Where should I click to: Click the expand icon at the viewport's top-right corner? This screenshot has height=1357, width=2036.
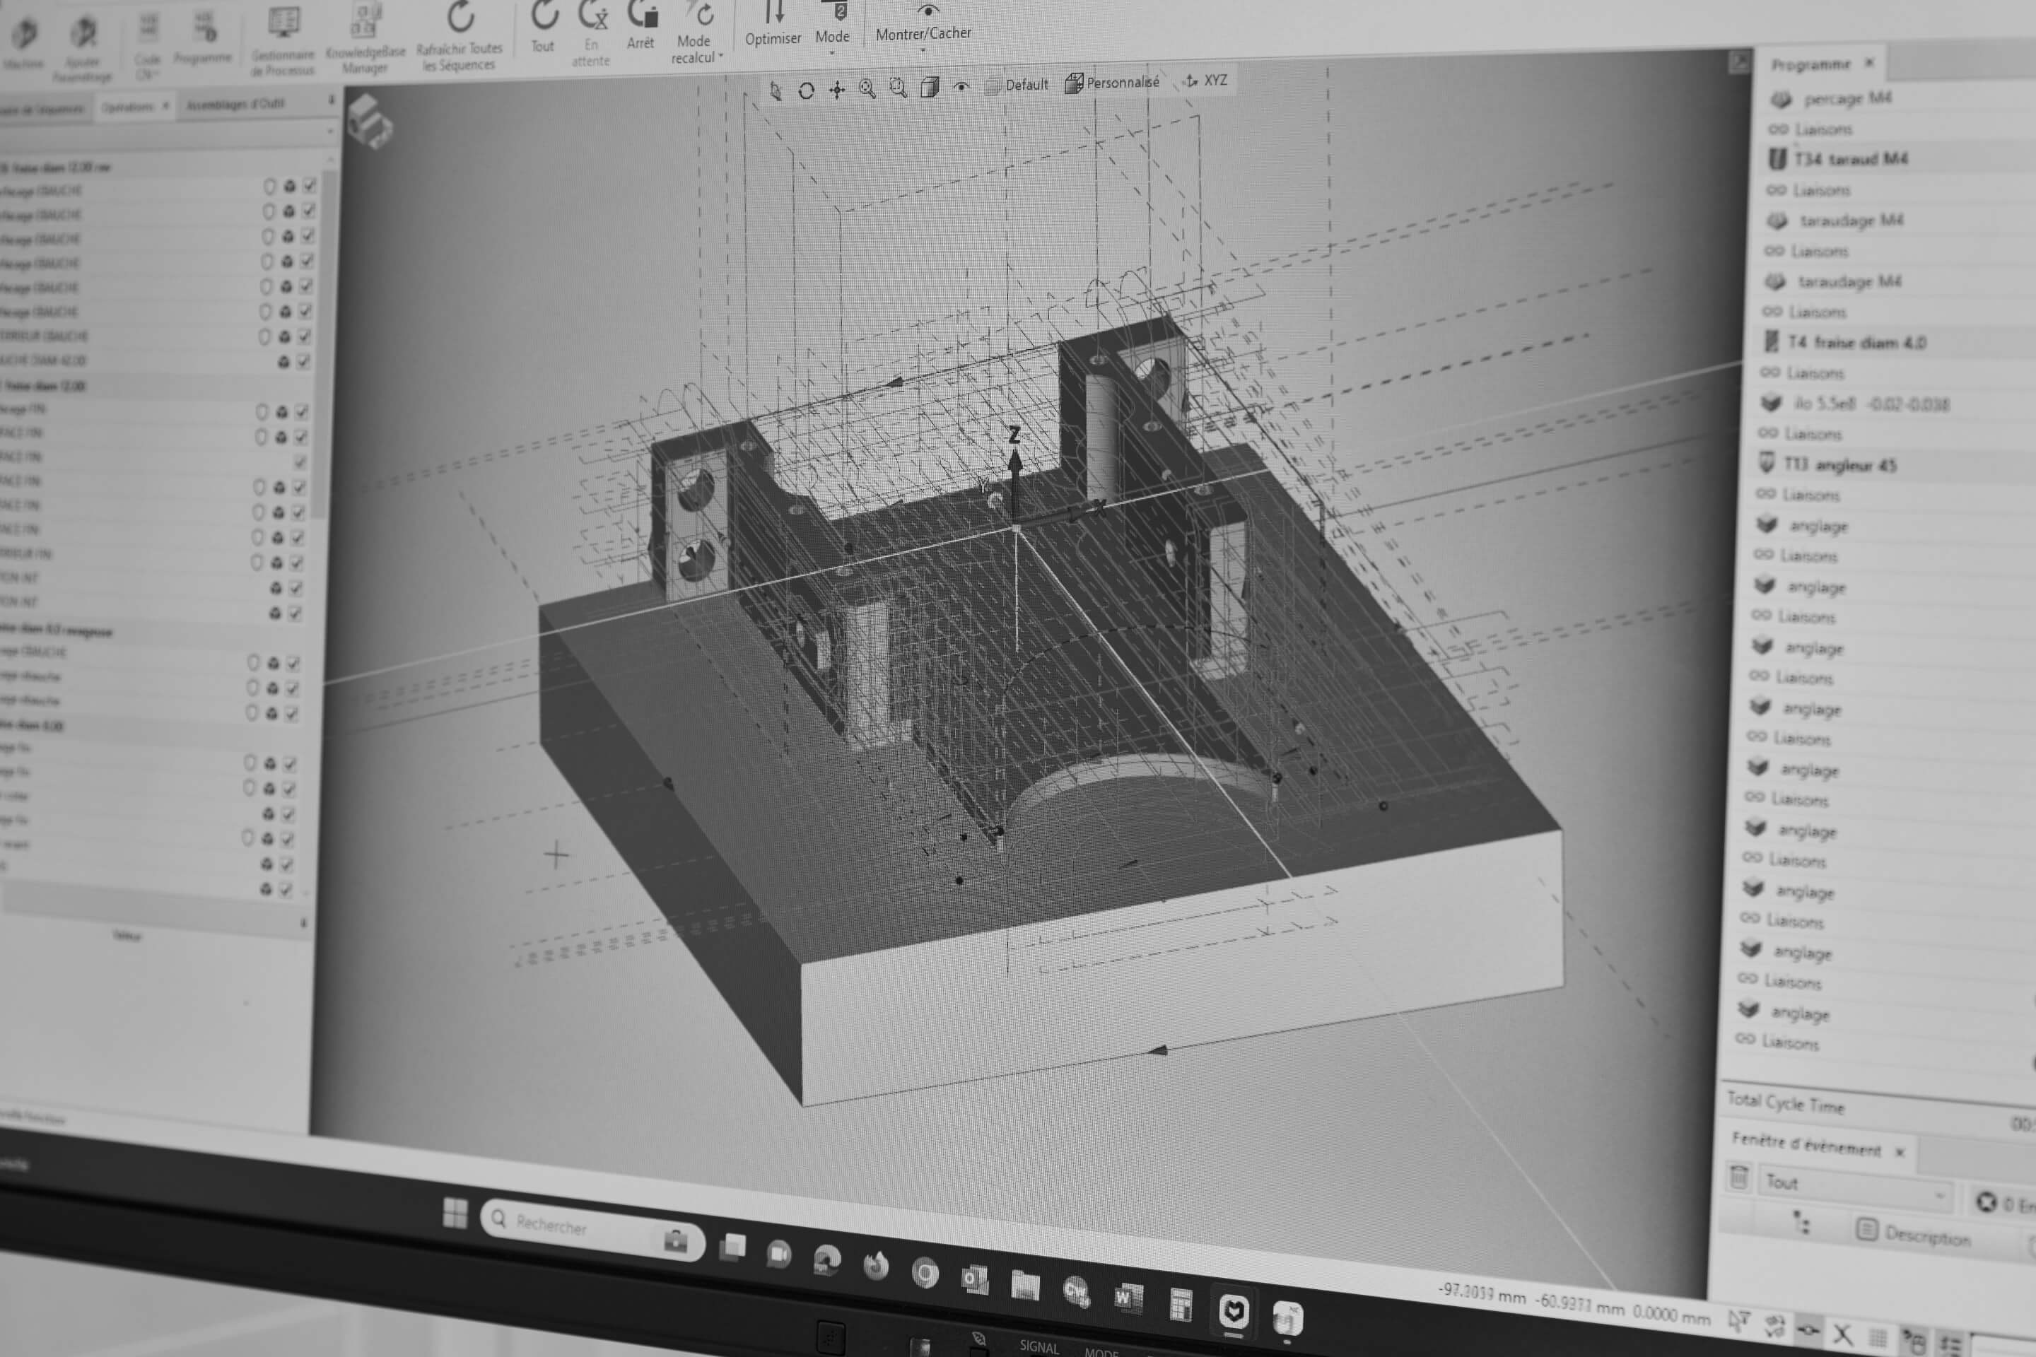(1739, 62)
